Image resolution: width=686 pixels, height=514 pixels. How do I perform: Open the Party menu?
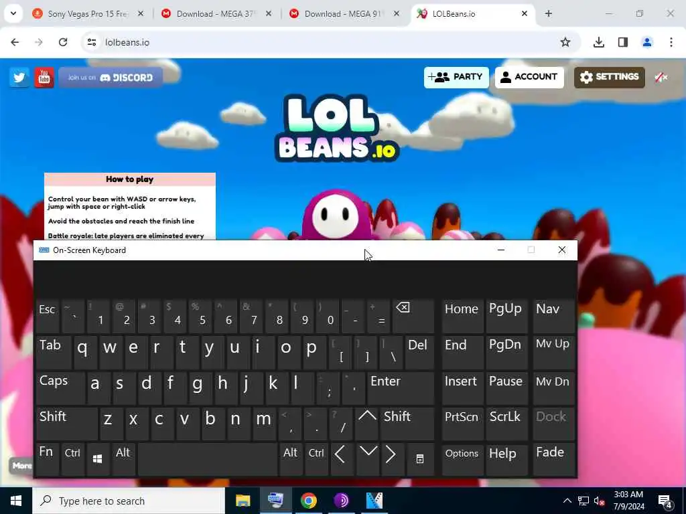pyautogui.click(x=456, y=78)
